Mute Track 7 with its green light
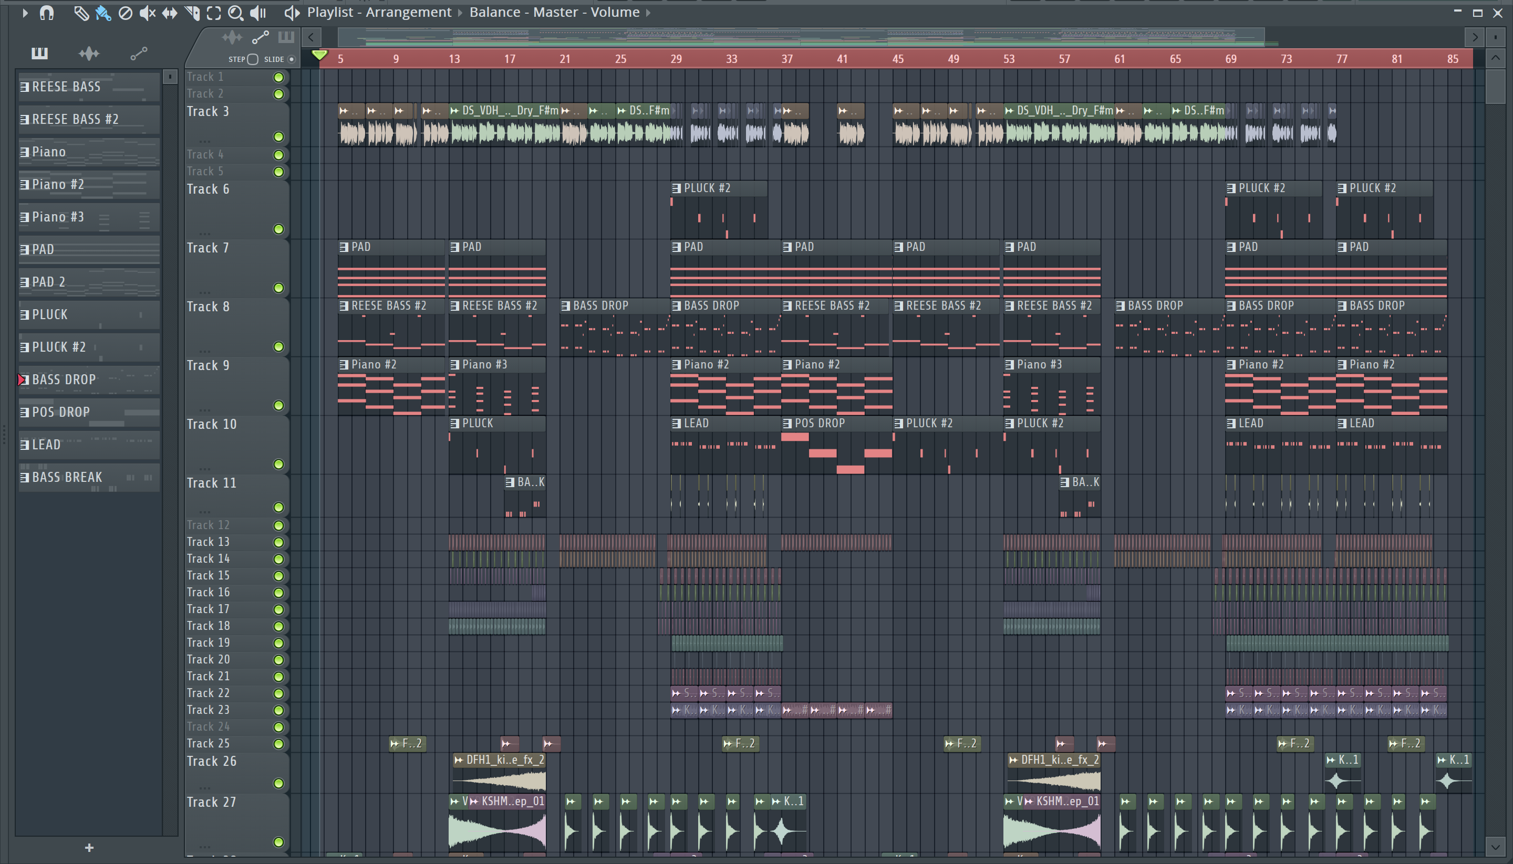 click(278, 288)
